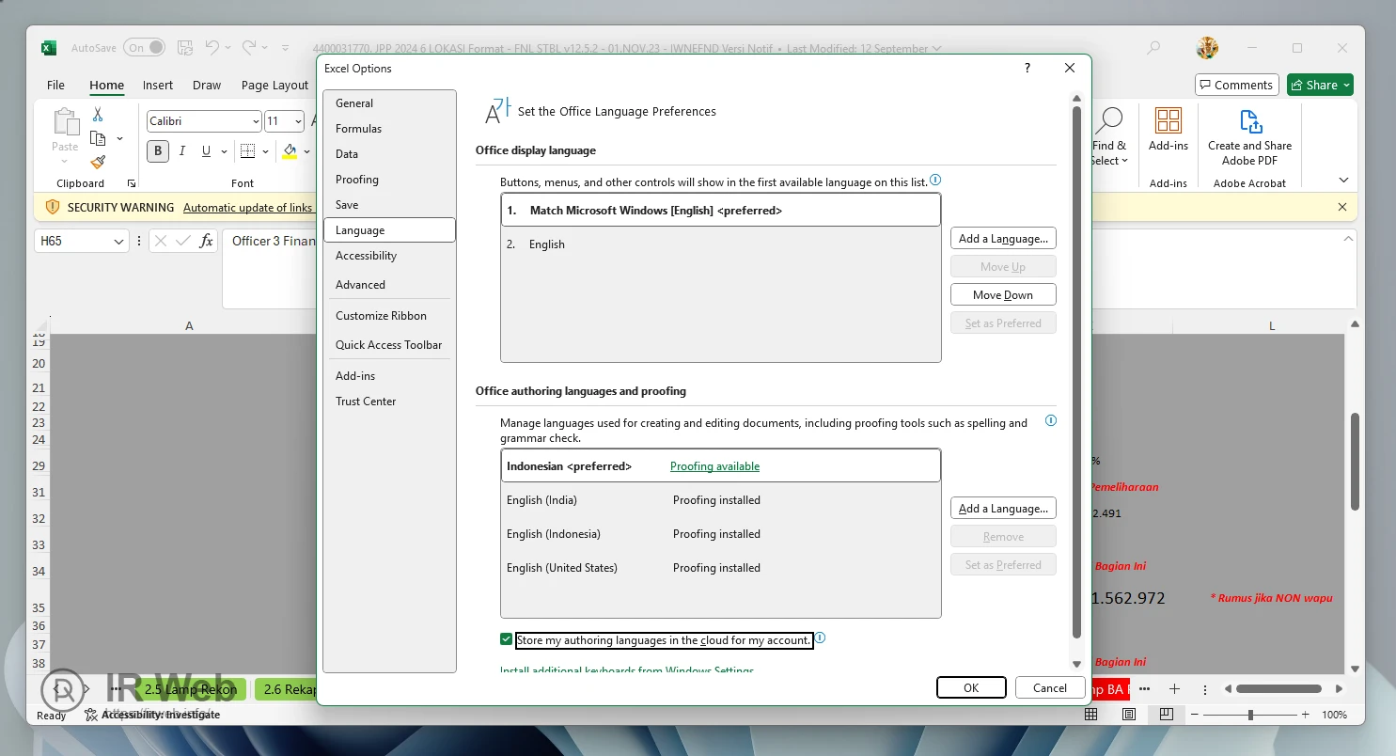
Task: Click the Insert Function fx icon
Action: pyautogui.click(x=206, y=241)
